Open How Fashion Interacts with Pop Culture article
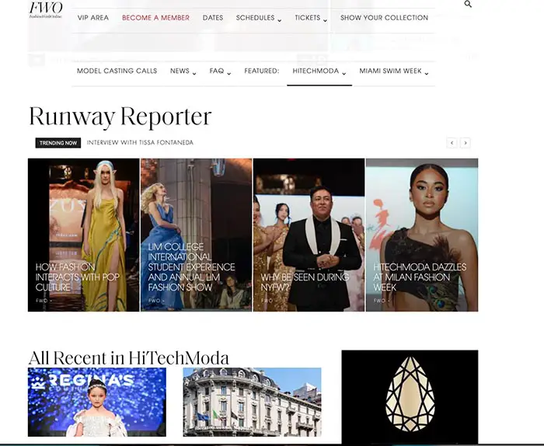544x446 pixels. (x=77, y=277)
